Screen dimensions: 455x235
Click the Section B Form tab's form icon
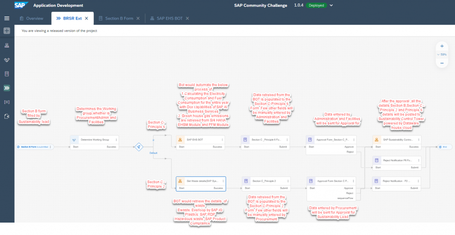[x=101, y=18]
